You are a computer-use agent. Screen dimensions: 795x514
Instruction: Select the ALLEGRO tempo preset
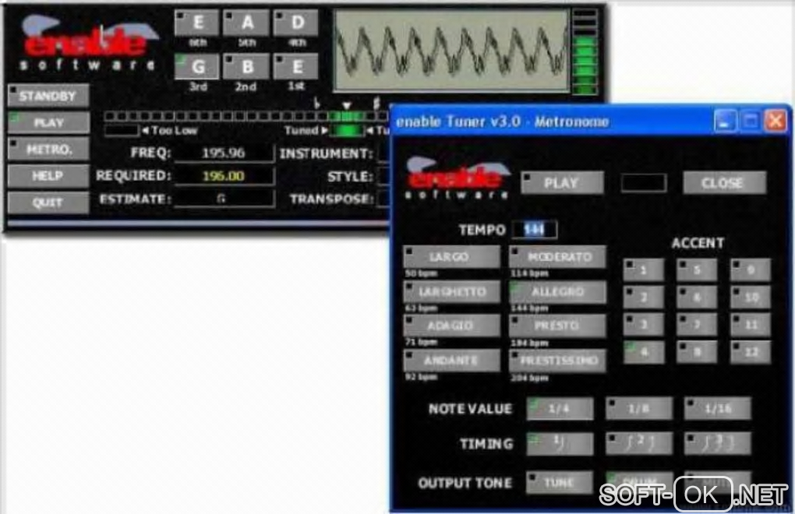(x=557, y=291)
